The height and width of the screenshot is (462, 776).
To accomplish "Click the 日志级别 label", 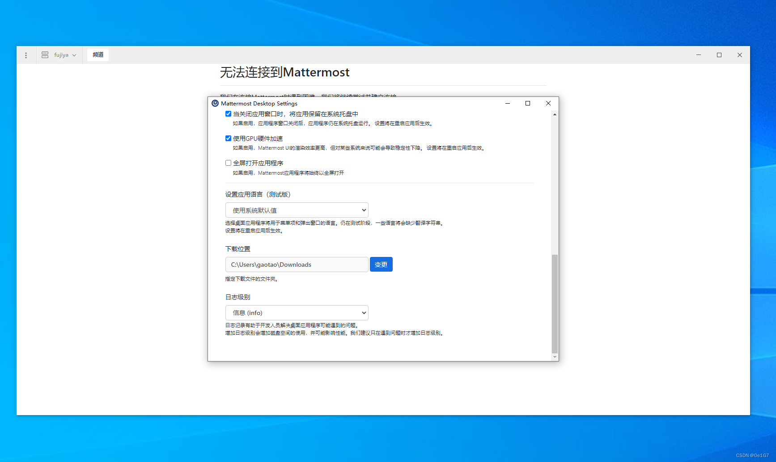I will coord(238,297).
